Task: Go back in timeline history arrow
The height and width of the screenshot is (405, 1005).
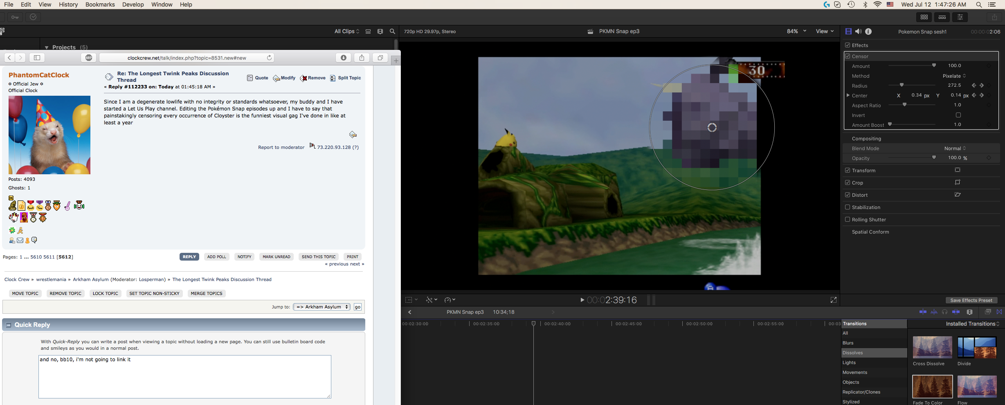Action: coord(410,312)
